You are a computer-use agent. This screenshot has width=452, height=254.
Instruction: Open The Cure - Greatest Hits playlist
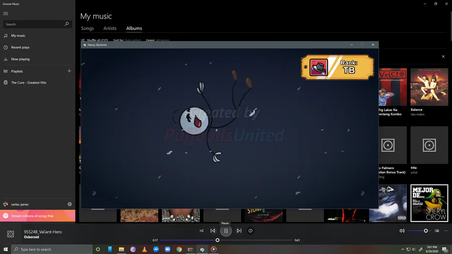(x=38, y=82)
